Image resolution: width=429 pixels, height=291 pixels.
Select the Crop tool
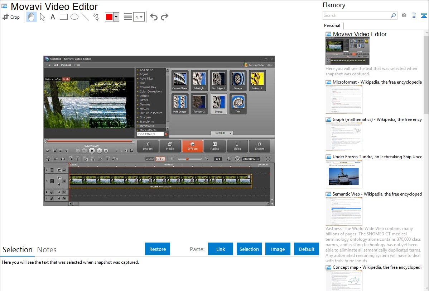click(11, 17)
